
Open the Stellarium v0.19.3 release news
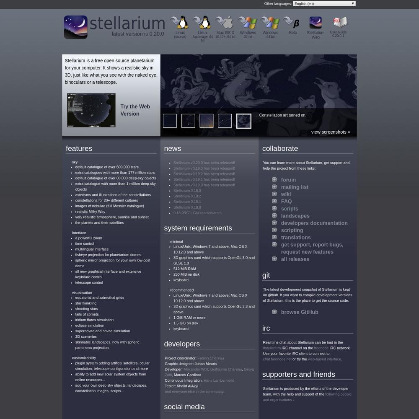pyautogui.click(x=204, y=168)
